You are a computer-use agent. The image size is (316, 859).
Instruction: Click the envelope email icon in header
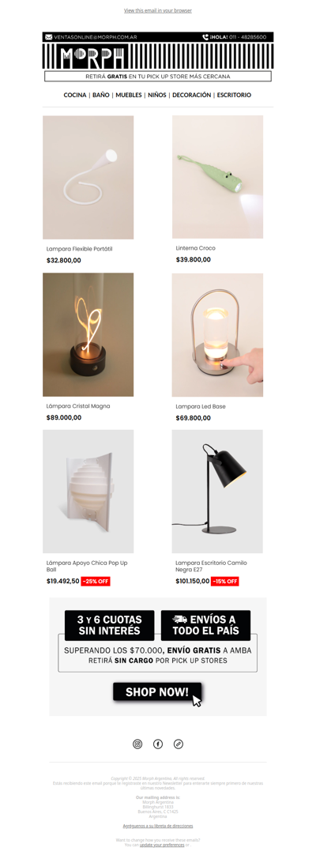coord(49,37)
